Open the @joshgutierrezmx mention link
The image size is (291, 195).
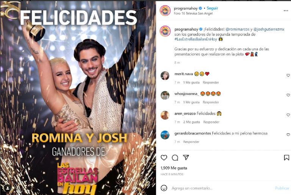269,29
